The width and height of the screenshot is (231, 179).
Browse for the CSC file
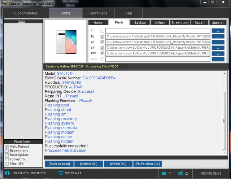coord(218,53)
